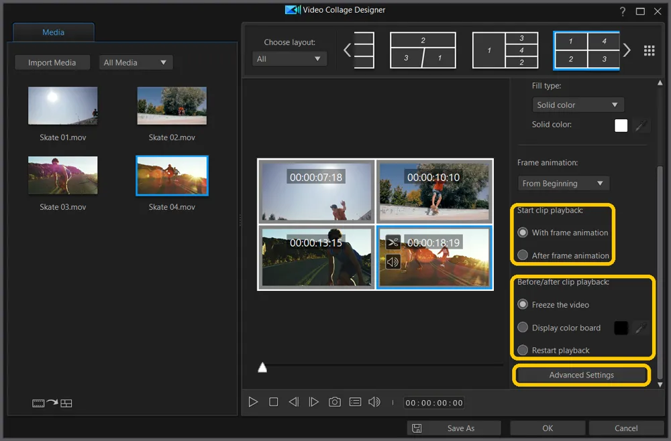Click the Import Media button
The height and width of the screenshot is (441, 671).
[52, 62]
